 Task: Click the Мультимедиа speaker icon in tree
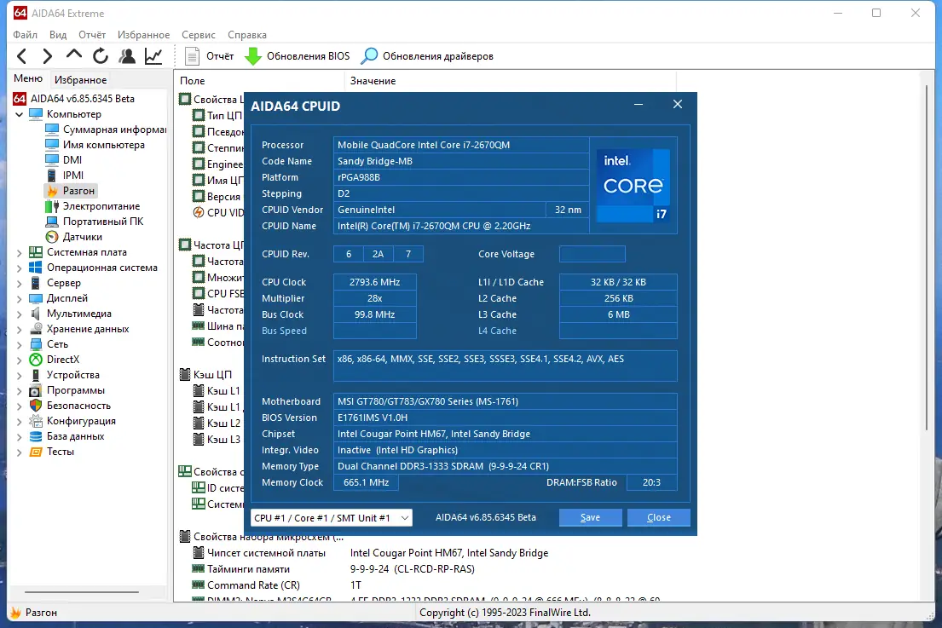pyautogui.click(x=36, y=314)
